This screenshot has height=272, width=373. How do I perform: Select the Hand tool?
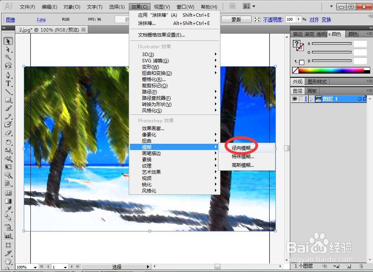coord(8,262)
